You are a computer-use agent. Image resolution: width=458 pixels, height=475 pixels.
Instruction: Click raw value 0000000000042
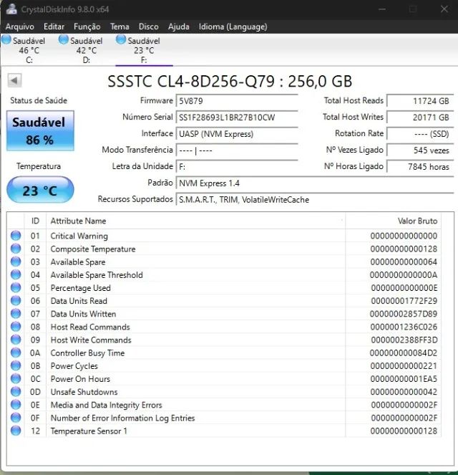point(404,392)
